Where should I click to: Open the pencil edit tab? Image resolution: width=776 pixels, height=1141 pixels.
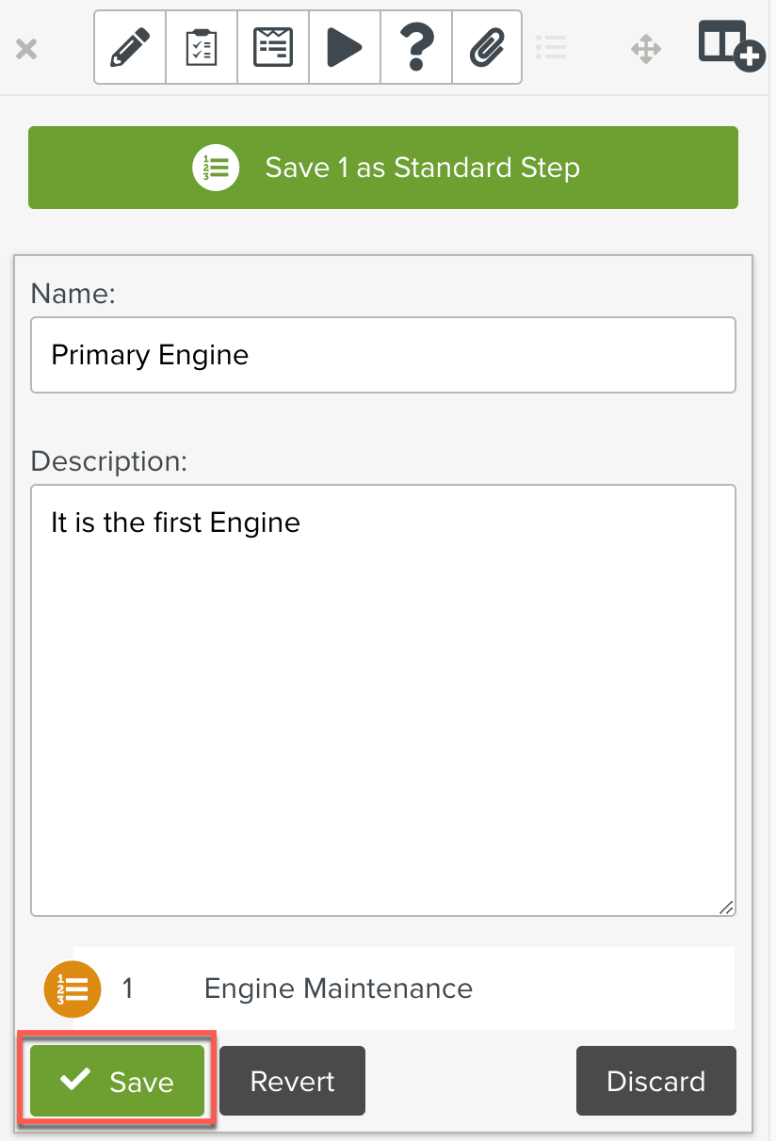130,47
